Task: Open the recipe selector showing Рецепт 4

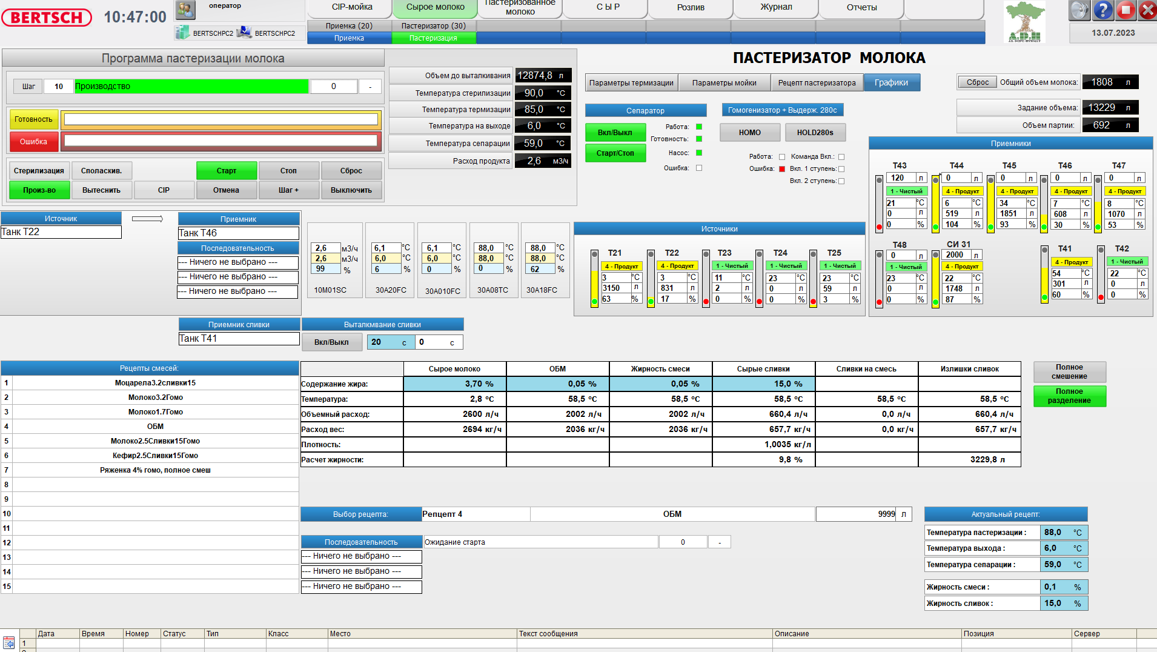Action: click(475, 513)
